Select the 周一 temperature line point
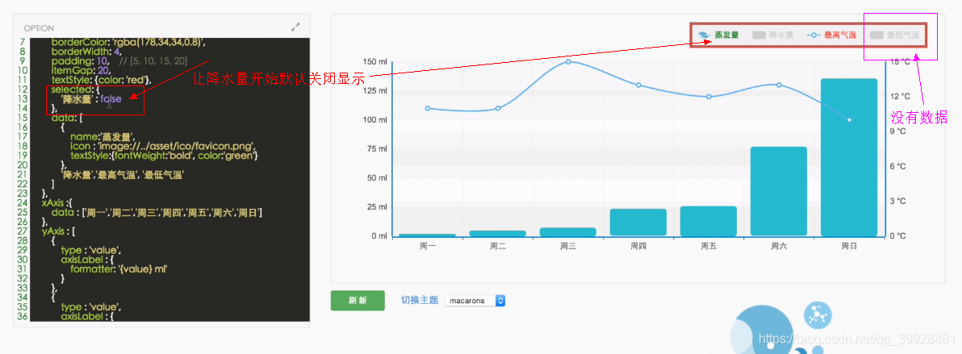 [x=428, y=108]
